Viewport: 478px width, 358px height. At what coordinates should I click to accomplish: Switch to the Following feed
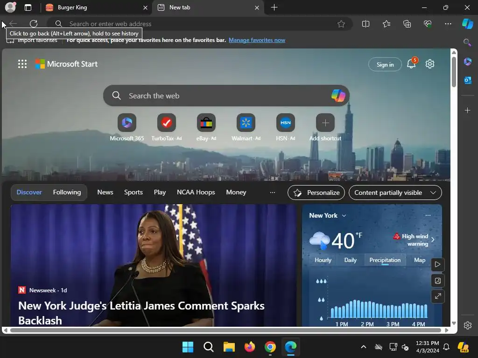pos(67,192)
